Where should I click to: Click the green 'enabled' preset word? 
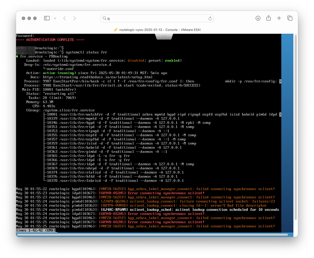pos(172,60)
